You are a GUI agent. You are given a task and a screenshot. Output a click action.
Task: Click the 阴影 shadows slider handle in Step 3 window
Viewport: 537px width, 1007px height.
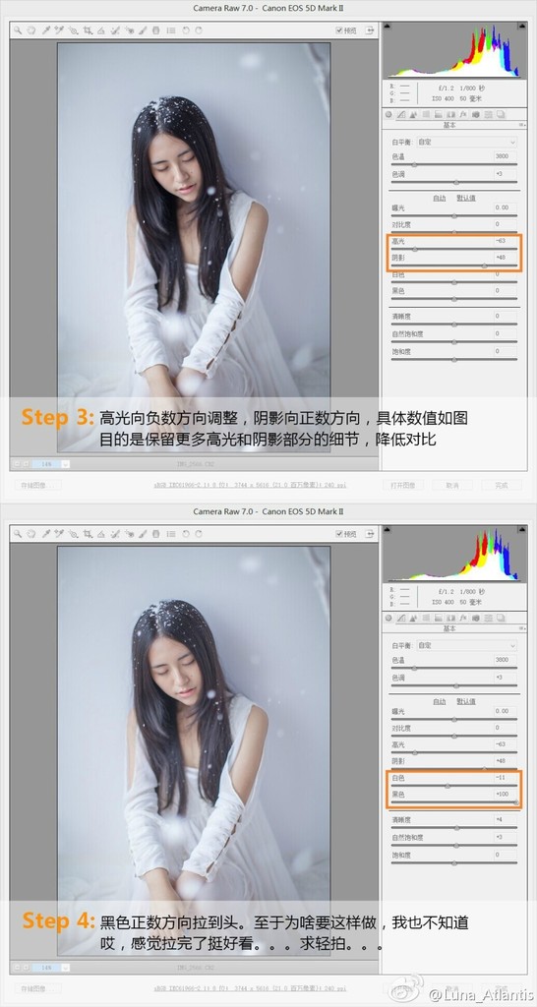[x=484, y=265]
